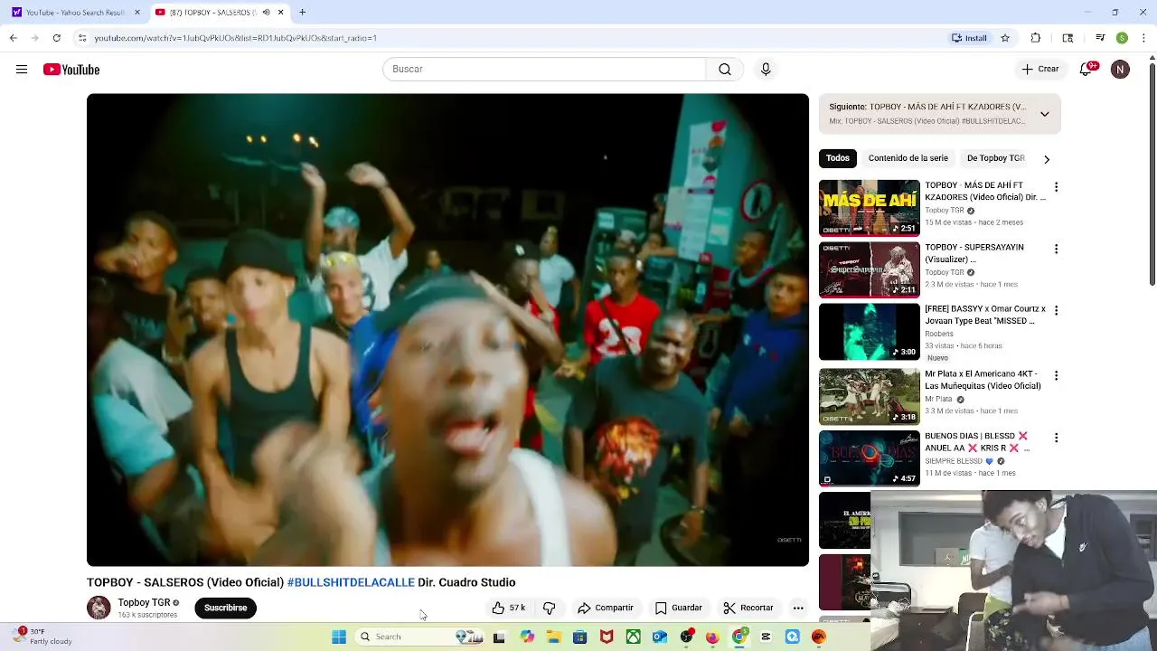This screenshot has height=651, width=1157.
Task: Play the BASSYY type beat thumbnail
Action: click(870, 332)
